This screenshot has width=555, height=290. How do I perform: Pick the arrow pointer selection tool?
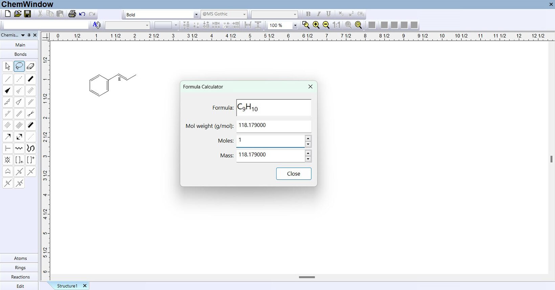8,66
